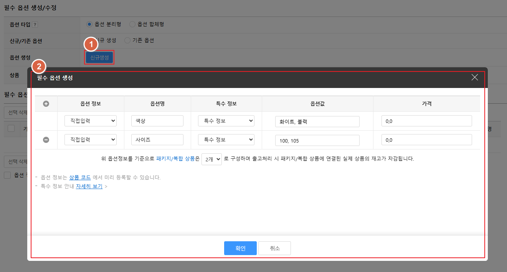Screen dimensions: 507x272
Task: Click the help icon beside 옵션 타입
Action: (35, 25)
